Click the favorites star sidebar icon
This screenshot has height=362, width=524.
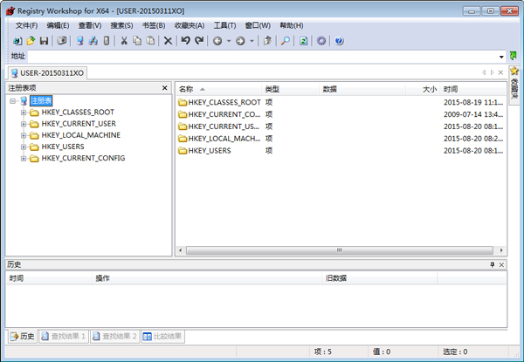514,71
